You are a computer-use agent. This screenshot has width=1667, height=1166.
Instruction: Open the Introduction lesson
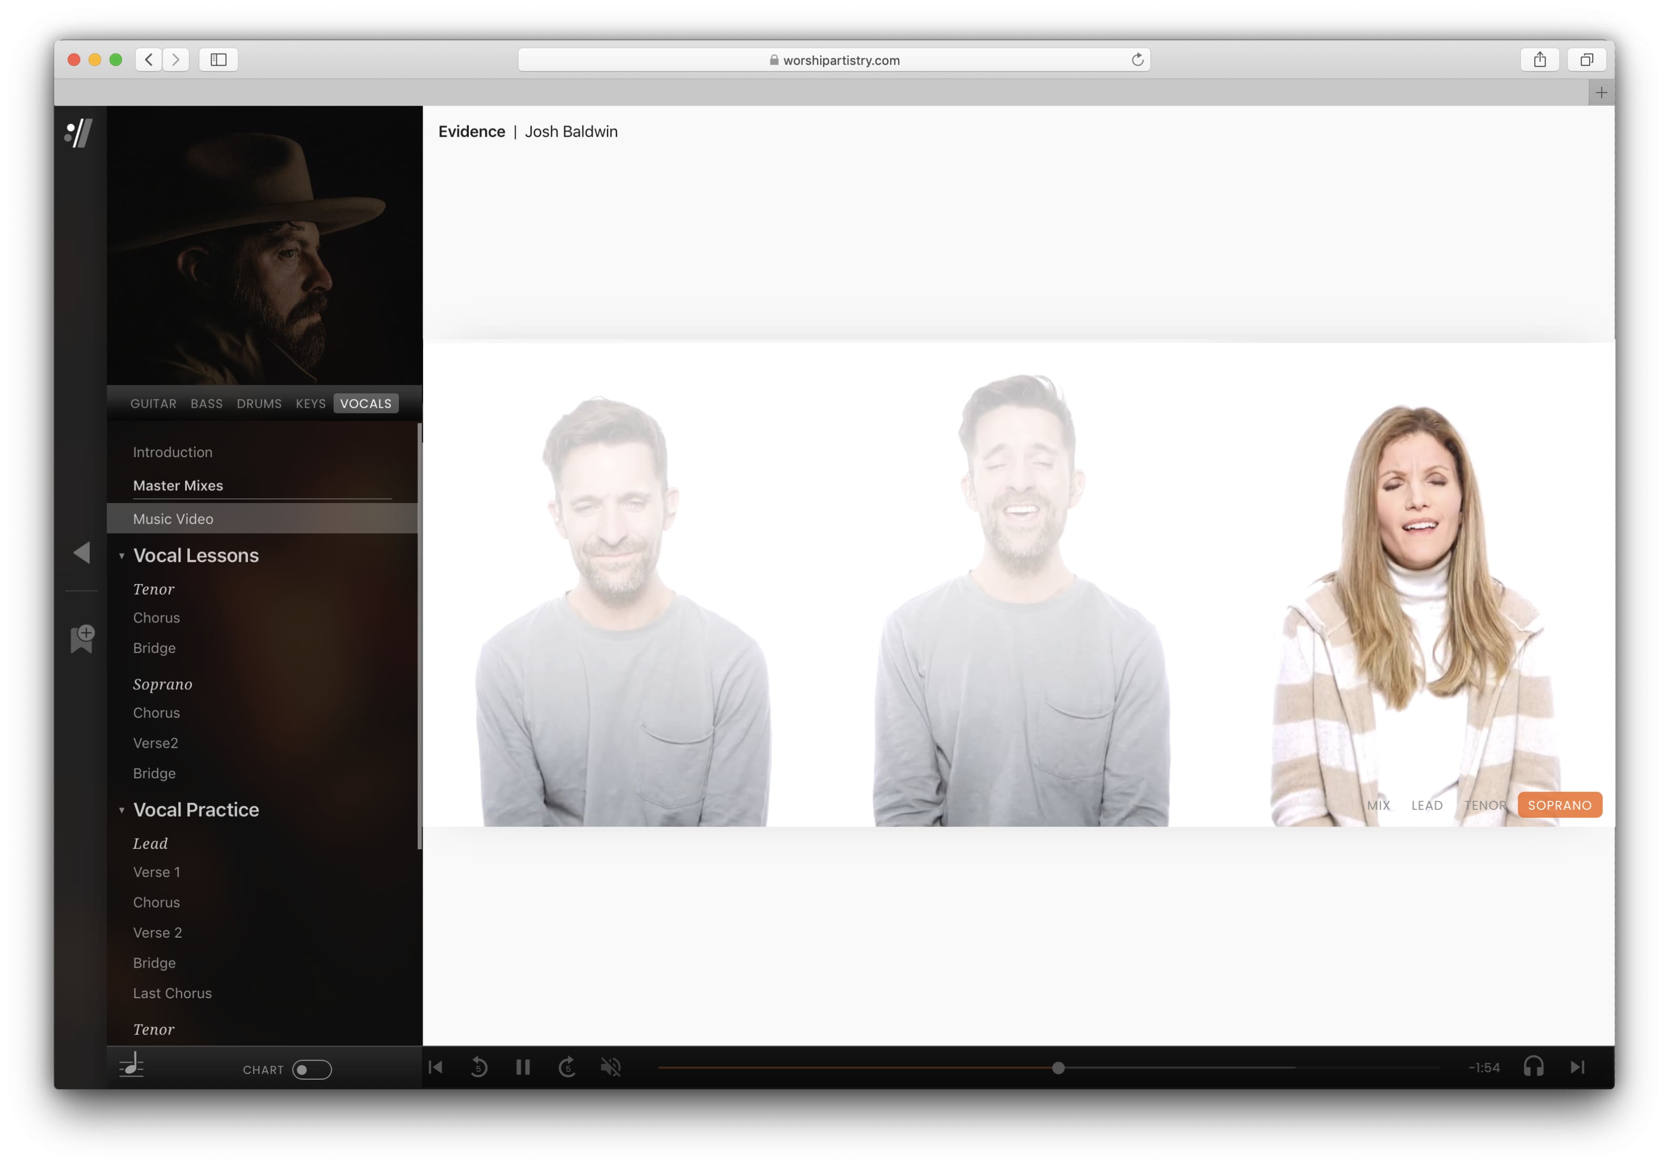(x=173, y=453)
